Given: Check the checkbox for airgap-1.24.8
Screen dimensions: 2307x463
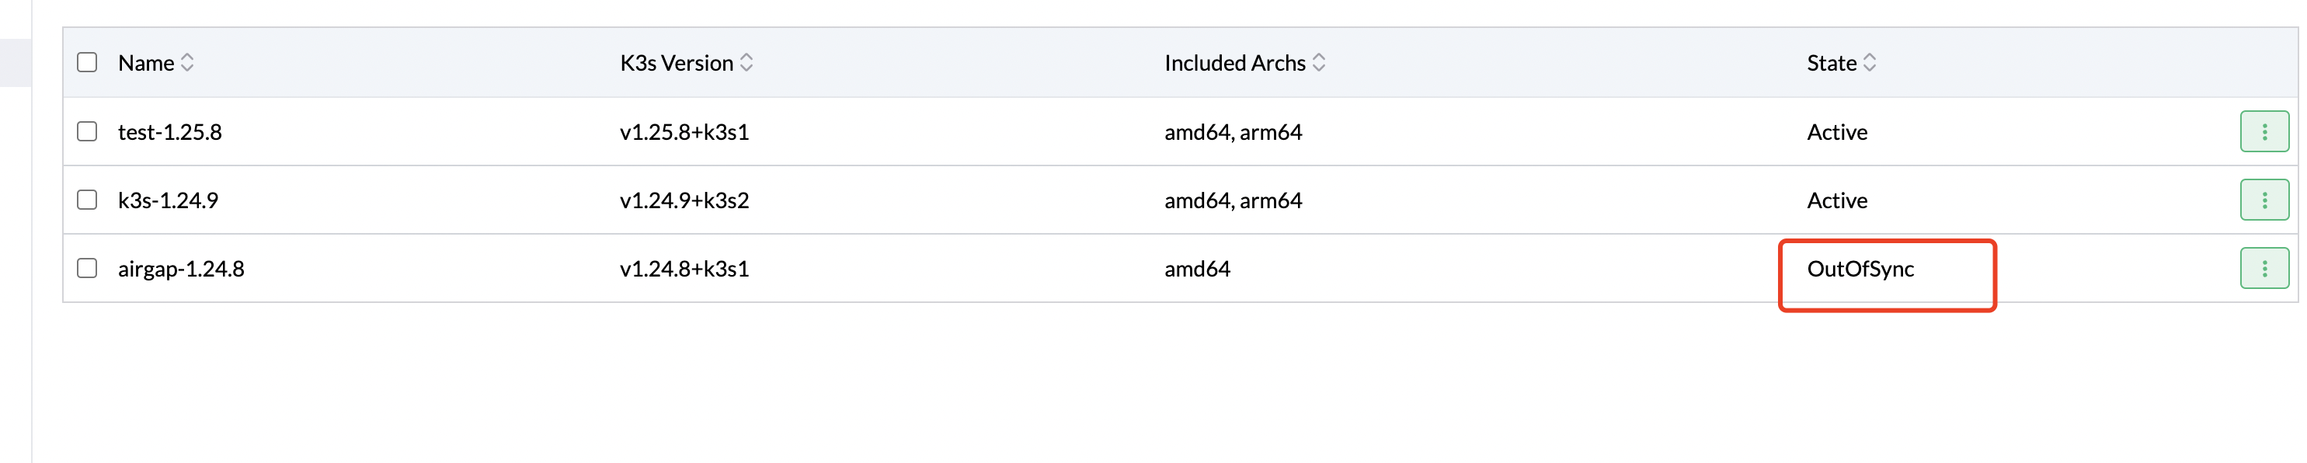Looking at the screenshot, I should [86, 268].
